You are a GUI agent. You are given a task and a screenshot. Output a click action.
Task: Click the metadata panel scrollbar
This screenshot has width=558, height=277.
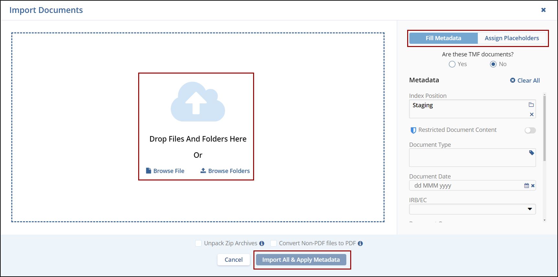pos(544,130)
